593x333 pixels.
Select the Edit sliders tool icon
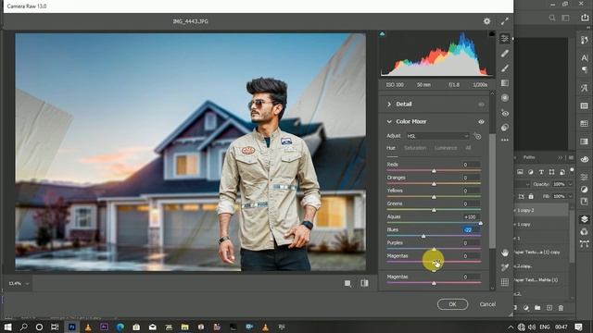pos(504,39)
